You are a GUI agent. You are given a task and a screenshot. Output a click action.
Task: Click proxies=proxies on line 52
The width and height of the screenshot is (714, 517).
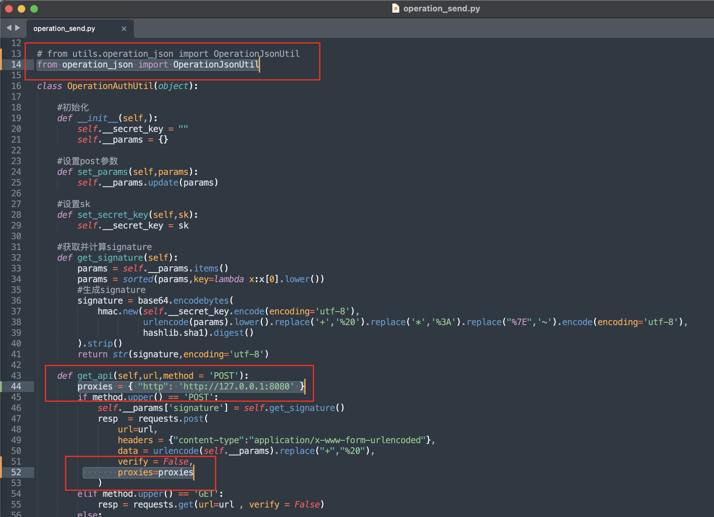point(156,472)
